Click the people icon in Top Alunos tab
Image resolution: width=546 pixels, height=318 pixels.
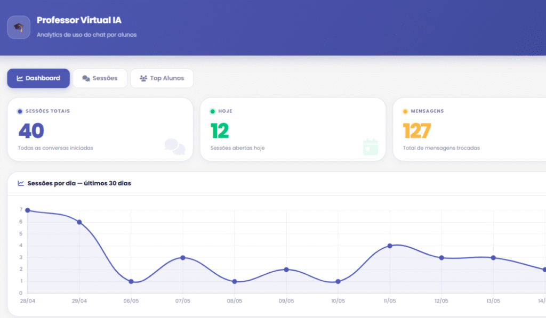click(143, 78)
